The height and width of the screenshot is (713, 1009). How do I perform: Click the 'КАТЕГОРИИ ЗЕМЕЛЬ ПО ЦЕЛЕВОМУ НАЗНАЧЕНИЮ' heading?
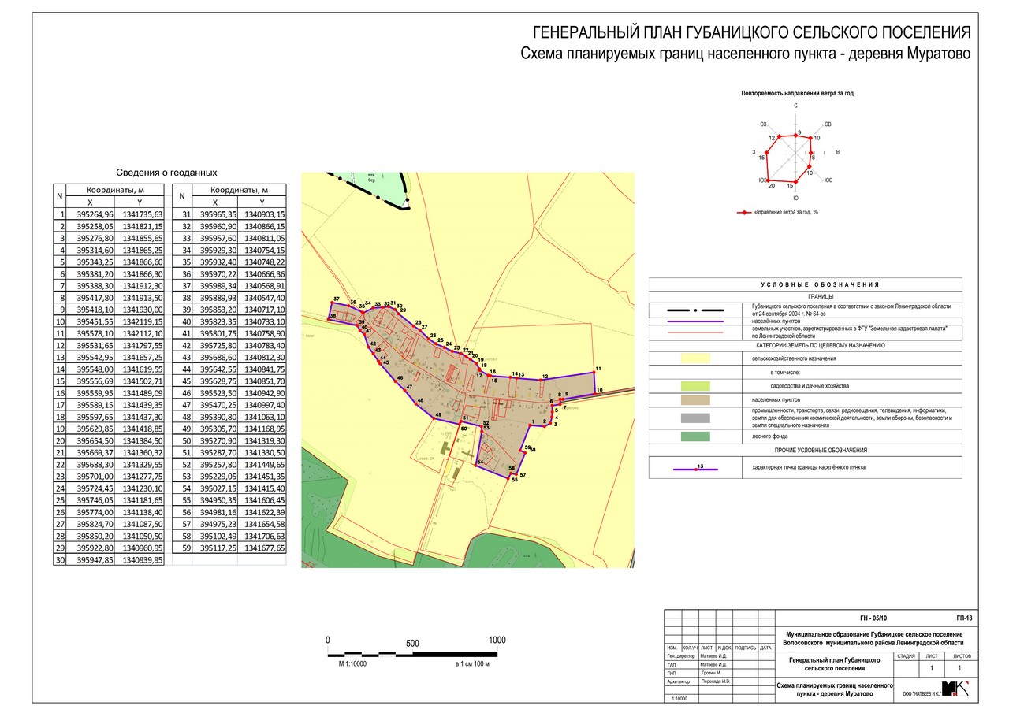821,345
